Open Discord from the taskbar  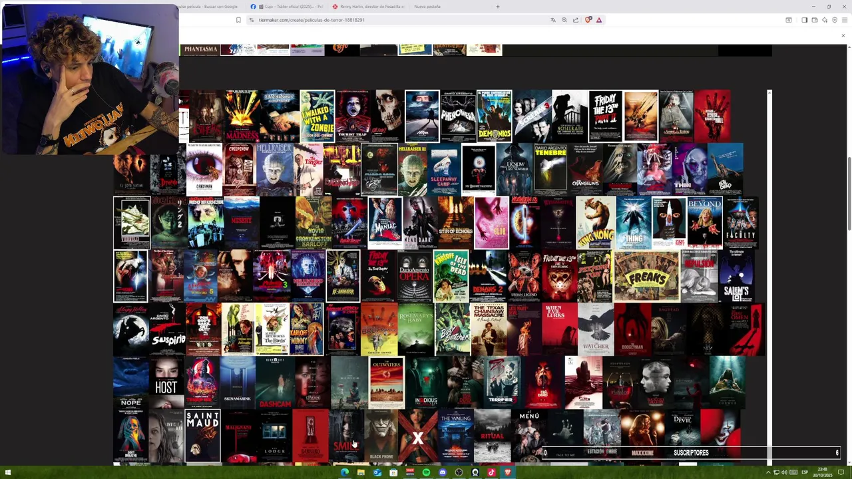pyautogui.click(x=443, y=472)
